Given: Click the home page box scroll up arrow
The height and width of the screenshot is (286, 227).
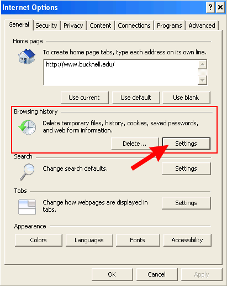Looking at the screenshot, I should click(x=203, y=64).
